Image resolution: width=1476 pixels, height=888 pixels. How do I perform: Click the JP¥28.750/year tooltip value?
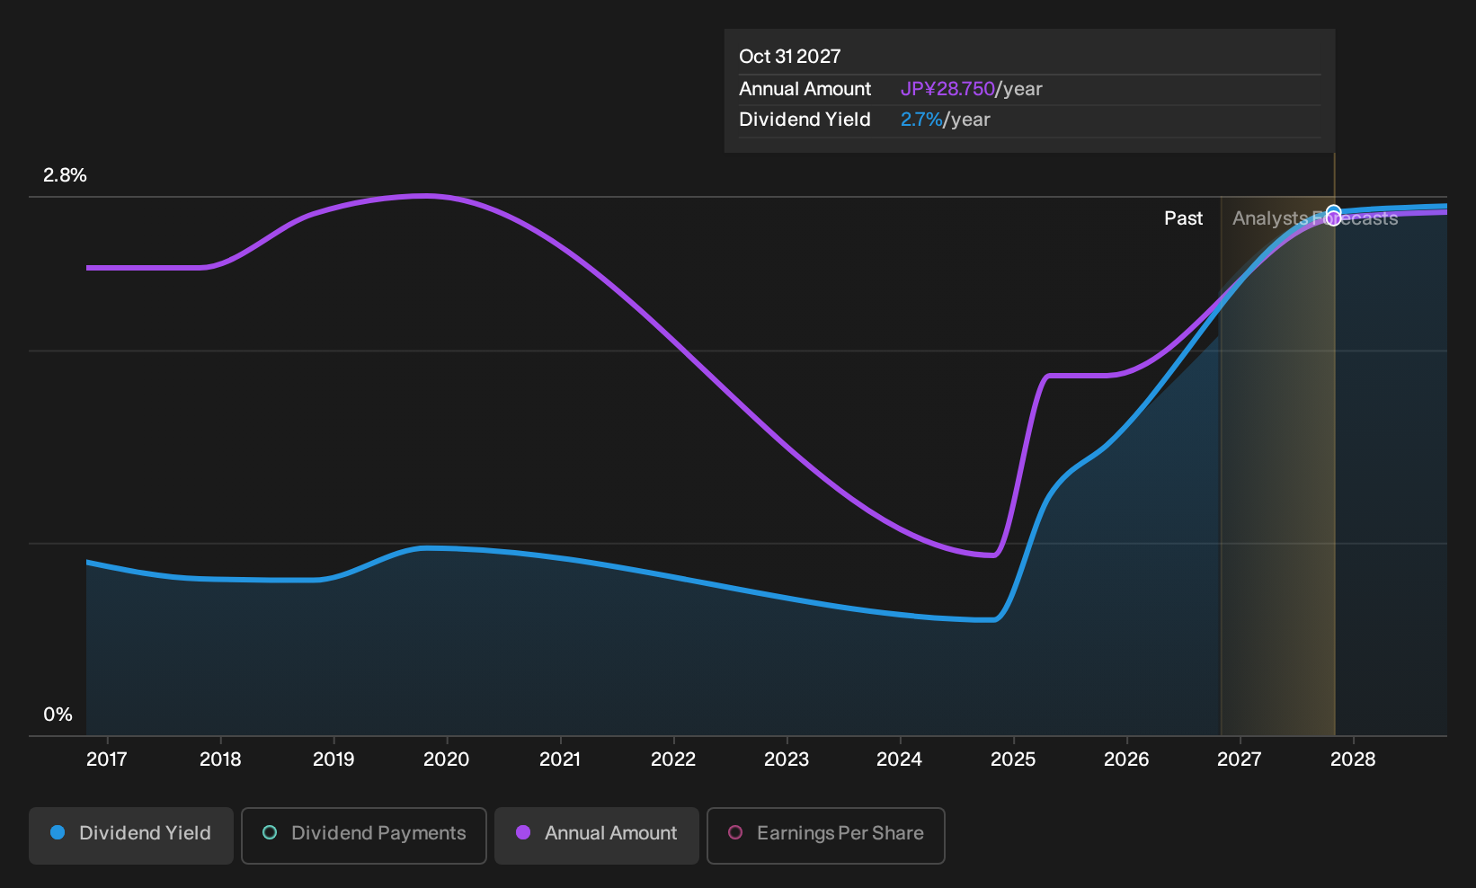972,89
